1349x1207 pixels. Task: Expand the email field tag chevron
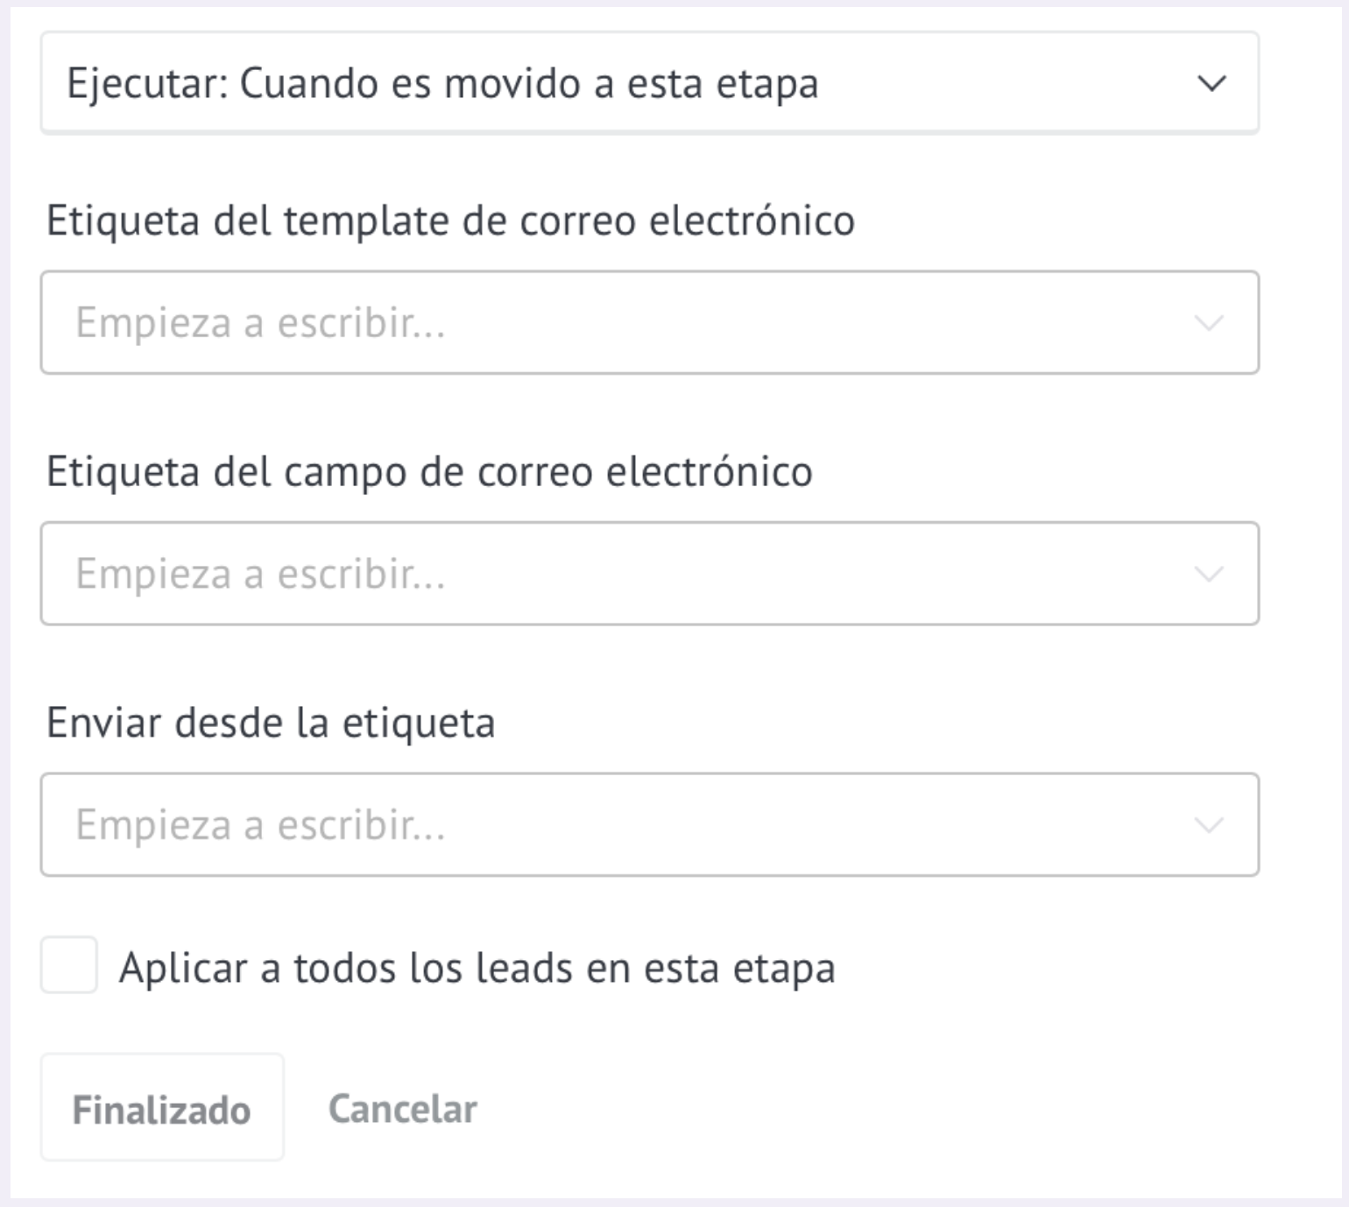click(1209, 575)
